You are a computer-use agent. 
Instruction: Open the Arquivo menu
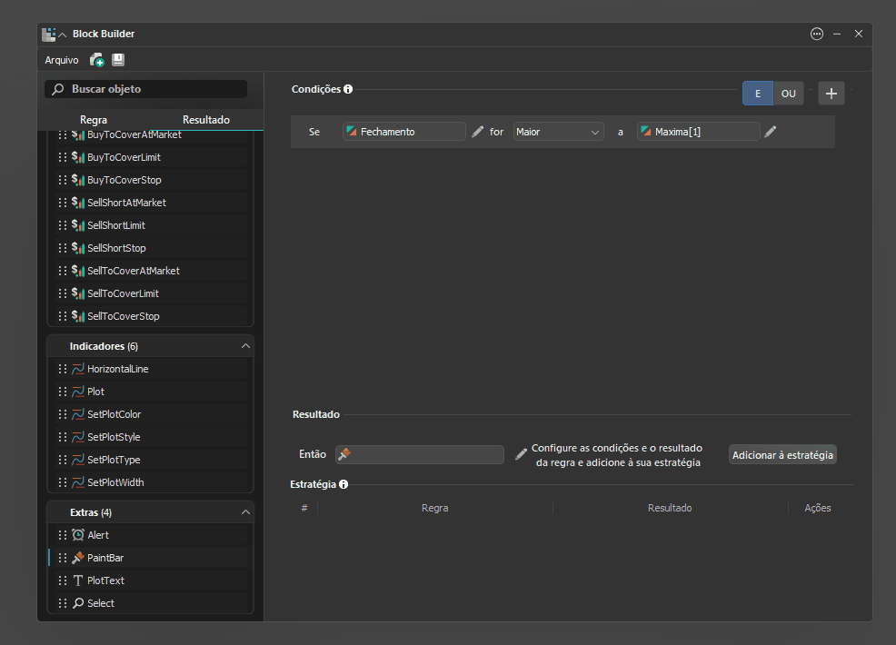click(x=62, y=60)
